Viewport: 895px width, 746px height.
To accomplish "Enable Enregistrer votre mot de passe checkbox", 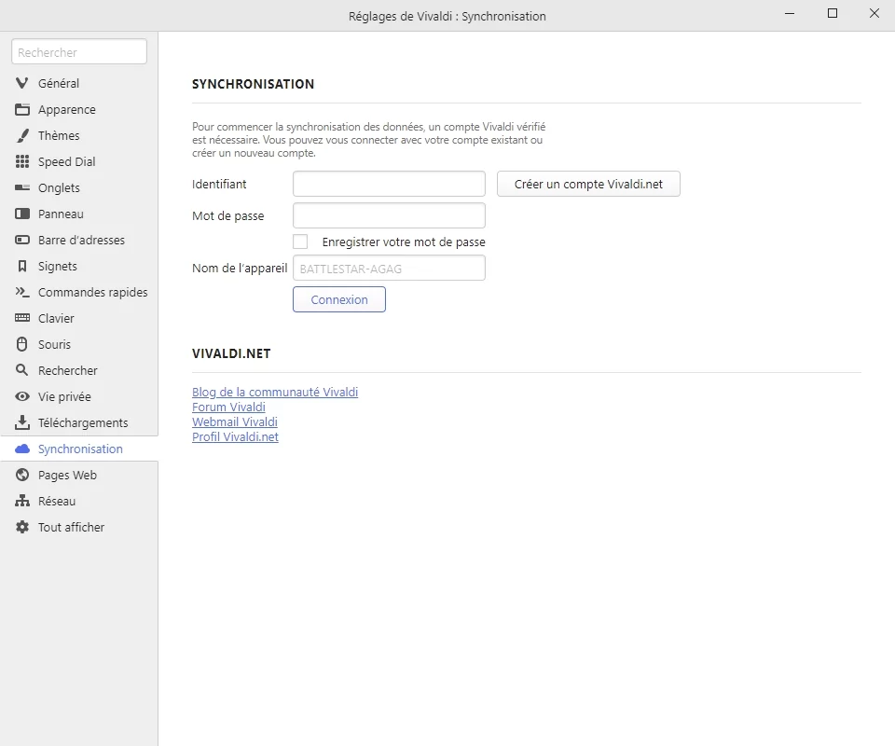I will click(x=300, y=242).
